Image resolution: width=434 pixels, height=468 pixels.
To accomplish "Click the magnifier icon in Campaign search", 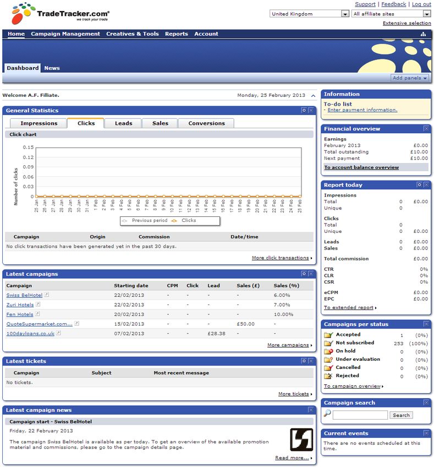I will pyautogui.click(x=327, y=414).
